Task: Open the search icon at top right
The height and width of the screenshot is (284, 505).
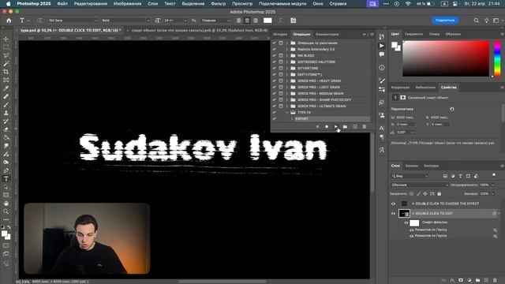Action: coord(476,21)
